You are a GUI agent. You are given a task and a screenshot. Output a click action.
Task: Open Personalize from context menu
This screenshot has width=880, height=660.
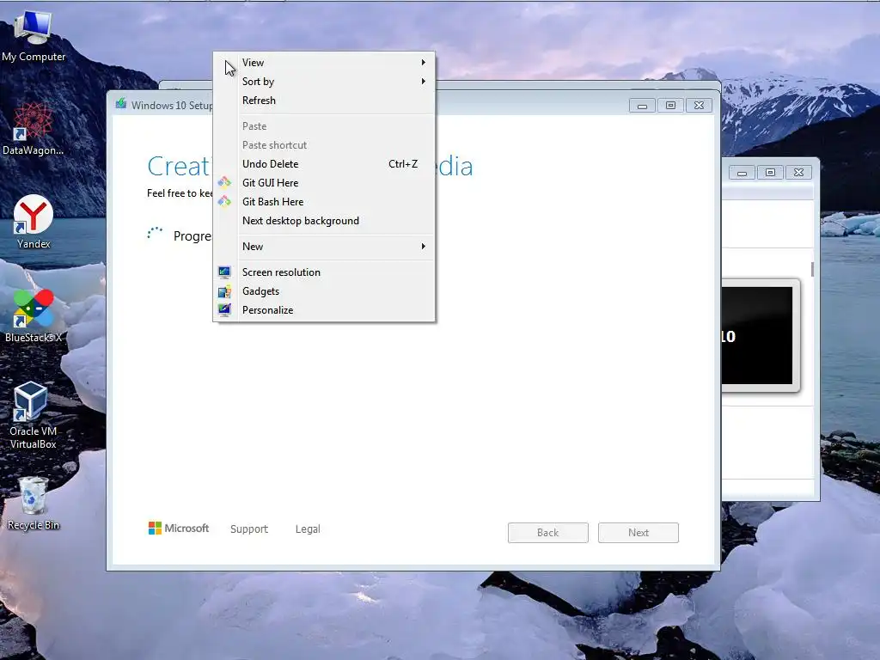[x=324, y=309]
